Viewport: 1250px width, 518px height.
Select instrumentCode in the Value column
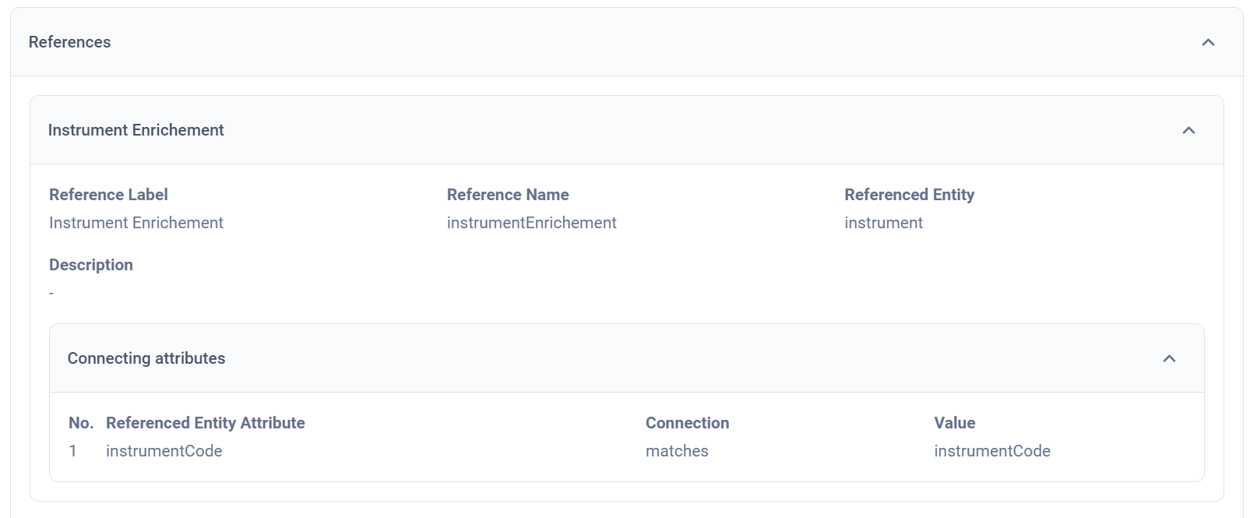point(991,451)
